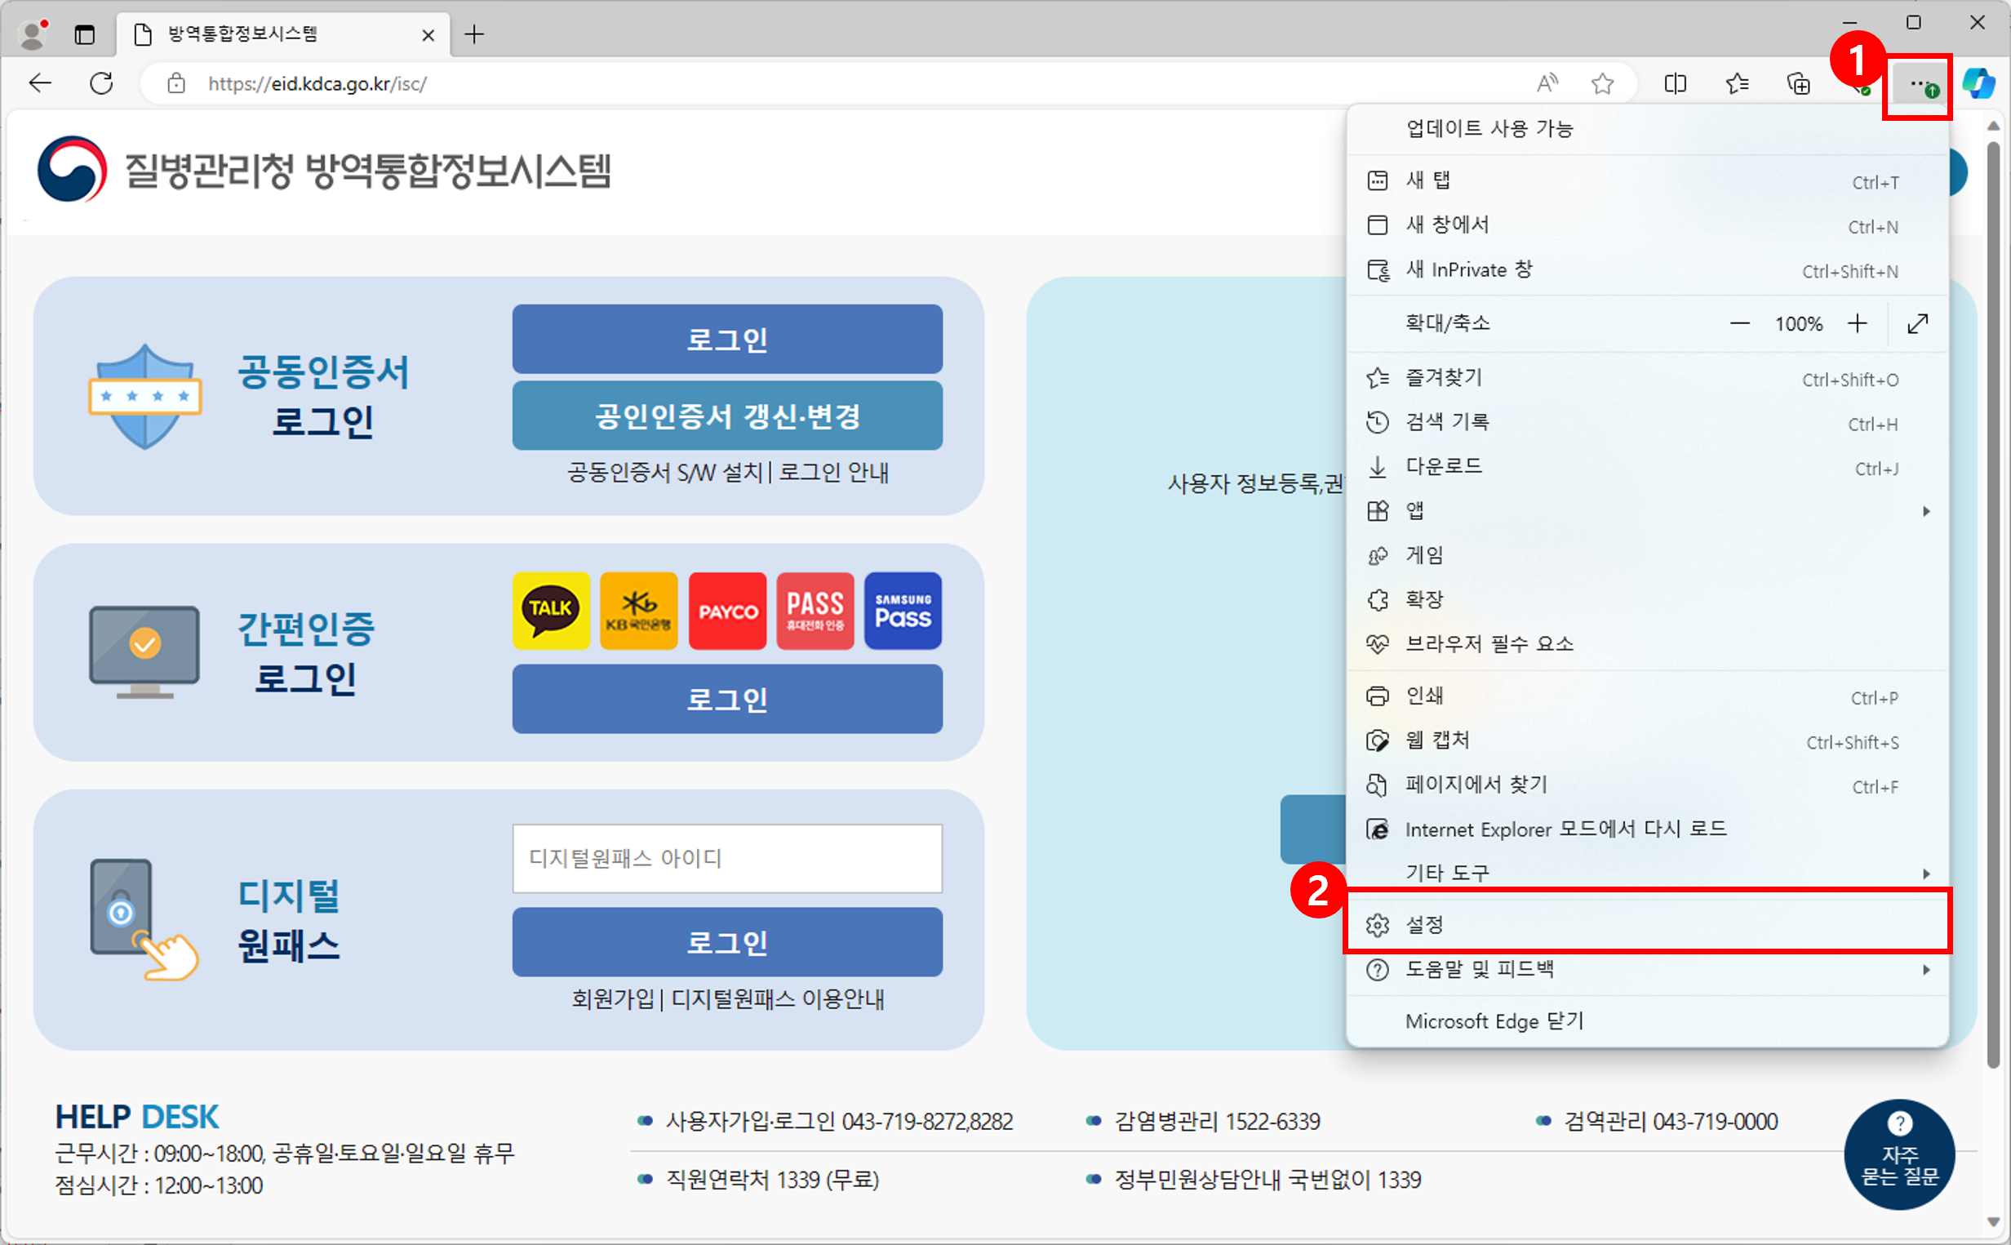The width and height of the screenshot is (2011, 1245).
Task: Click the 디지털원패스 아이디 input field
Action: tap(727, 858)
